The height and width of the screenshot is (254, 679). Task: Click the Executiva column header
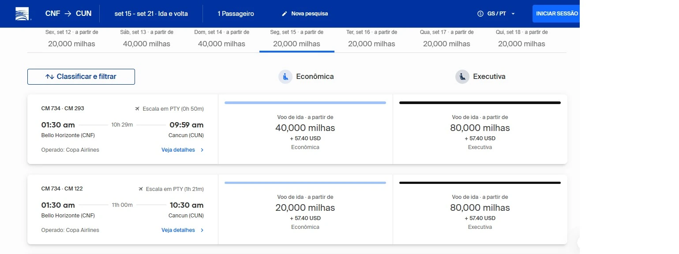point(480,77)
